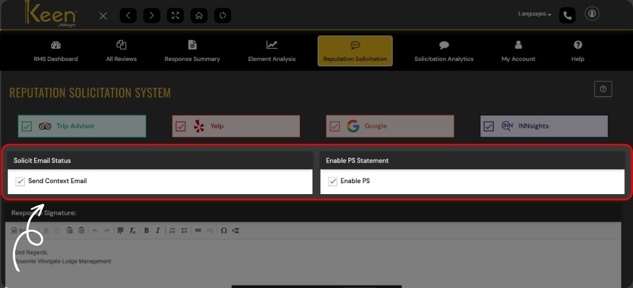This screenshot has height=288, width=633.
Task: Click the increase indent icon
Action: pos(236,230)
